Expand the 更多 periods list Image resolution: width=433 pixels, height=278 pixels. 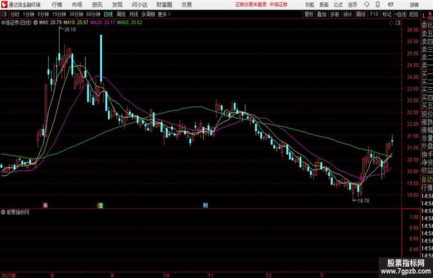[164, 14]
